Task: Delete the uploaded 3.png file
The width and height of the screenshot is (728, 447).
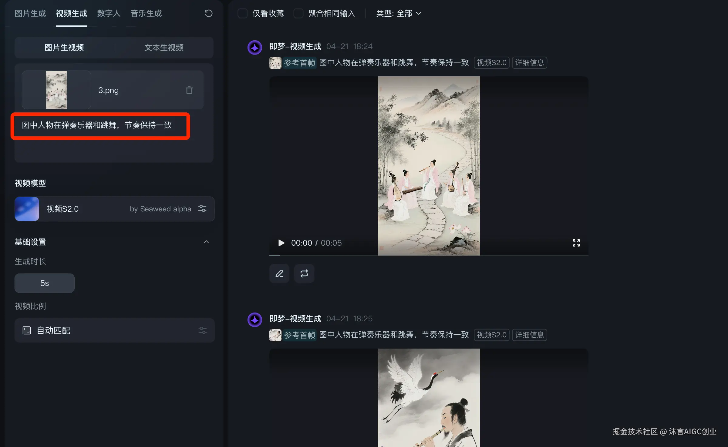Action: 189,90
